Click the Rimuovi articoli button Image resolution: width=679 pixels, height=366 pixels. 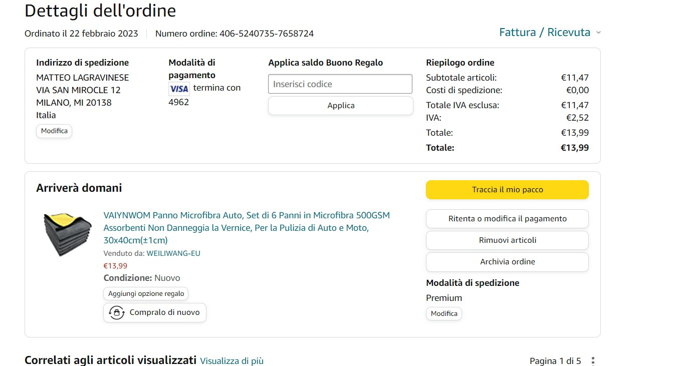point(507,240)
